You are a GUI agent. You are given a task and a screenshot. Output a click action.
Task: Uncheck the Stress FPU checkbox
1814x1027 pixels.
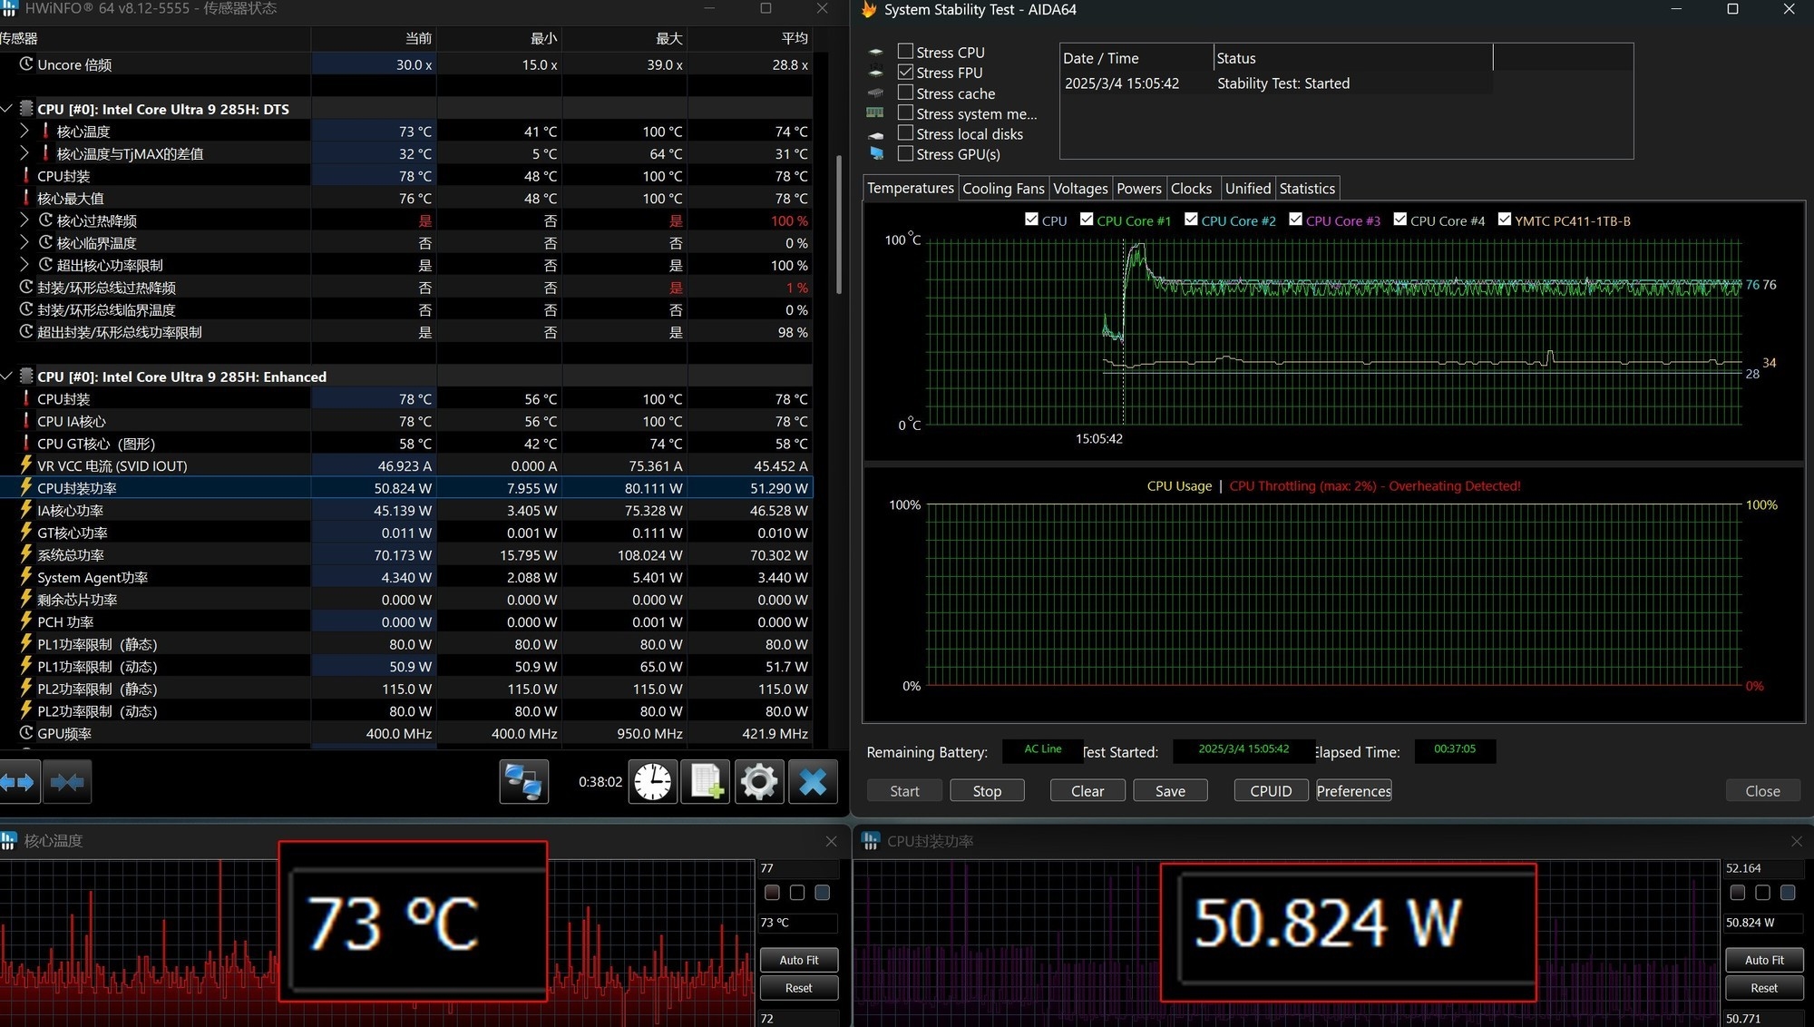[905, 72]
